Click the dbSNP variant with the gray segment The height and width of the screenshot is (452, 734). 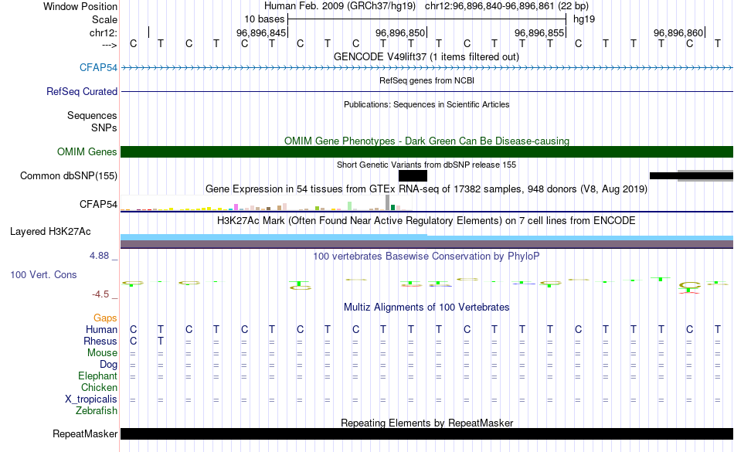(x=691, y=175)
